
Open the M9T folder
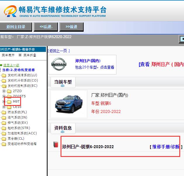pyautogui.click(x=16, y=101)
